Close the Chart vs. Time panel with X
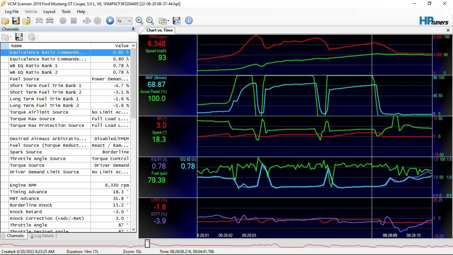Image resolution: width=453 pixels, height=255 pixels. pyautogui.click(x=448, y=30)
